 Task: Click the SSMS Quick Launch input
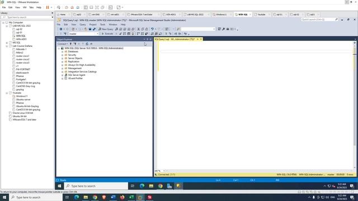[319, 20]
